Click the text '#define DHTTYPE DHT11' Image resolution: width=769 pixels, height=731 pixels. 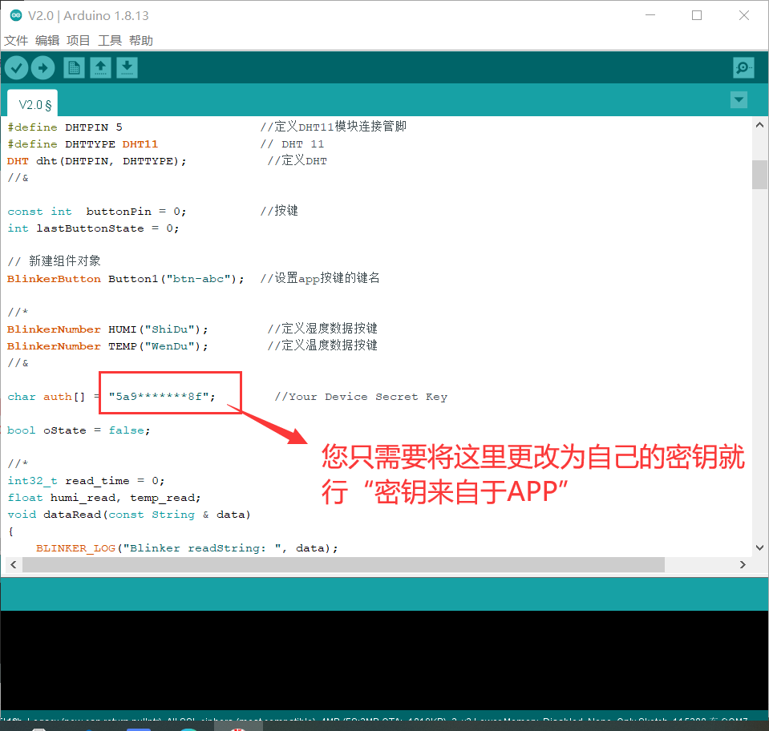pos(83,144)
